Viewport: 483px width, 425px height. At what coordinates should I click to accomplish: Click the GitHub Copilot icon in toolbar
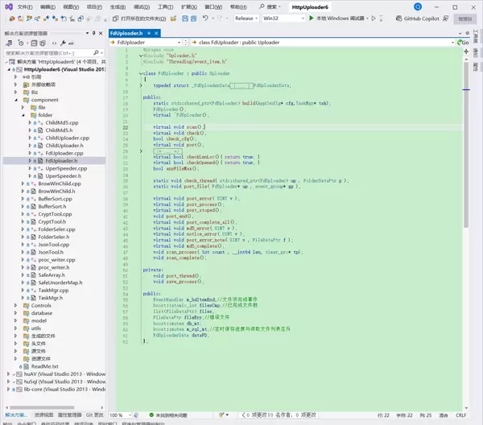pyautogui.click(x=398, y=18)
